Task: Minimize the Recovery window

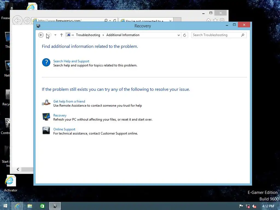Action: (x=227, y=25)
